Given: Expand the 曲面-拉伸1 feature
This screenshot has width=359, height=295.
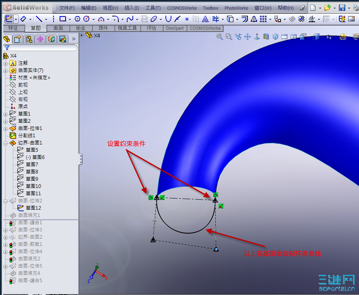Looking at the screenshot, I should [6, 129].
